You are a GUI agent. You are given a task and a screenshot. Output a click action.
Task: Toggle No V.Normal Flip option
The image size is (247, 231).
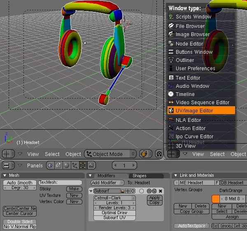pyautogui.click(x=20, y=226)
